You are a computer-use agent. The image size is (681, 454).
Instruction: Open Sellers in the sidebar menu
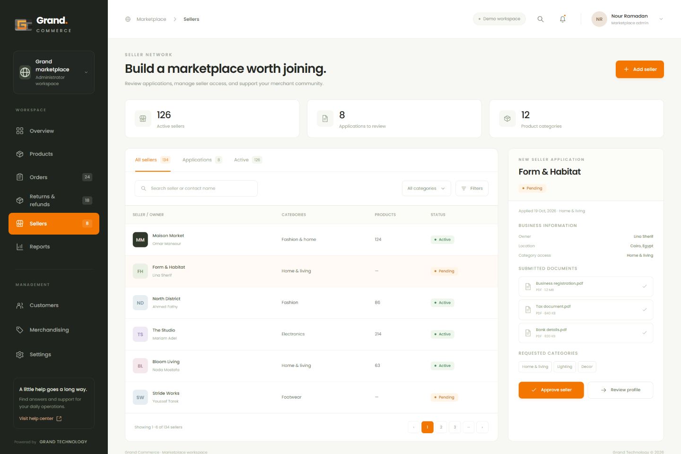[x=54, y=224]
